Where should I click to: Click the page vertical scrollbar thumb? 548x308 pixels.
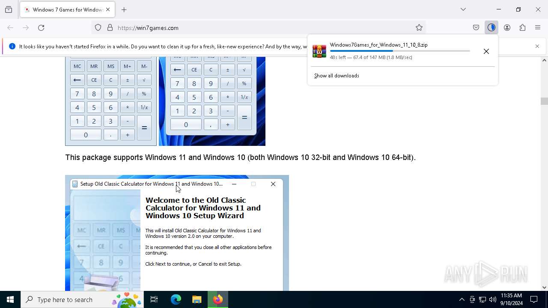(x=544, y=101)
